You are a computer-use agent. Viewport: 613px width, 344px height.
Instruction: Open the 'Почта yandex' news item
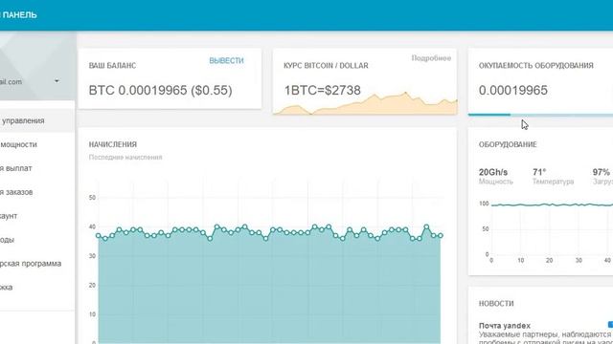tap(505, 326)
